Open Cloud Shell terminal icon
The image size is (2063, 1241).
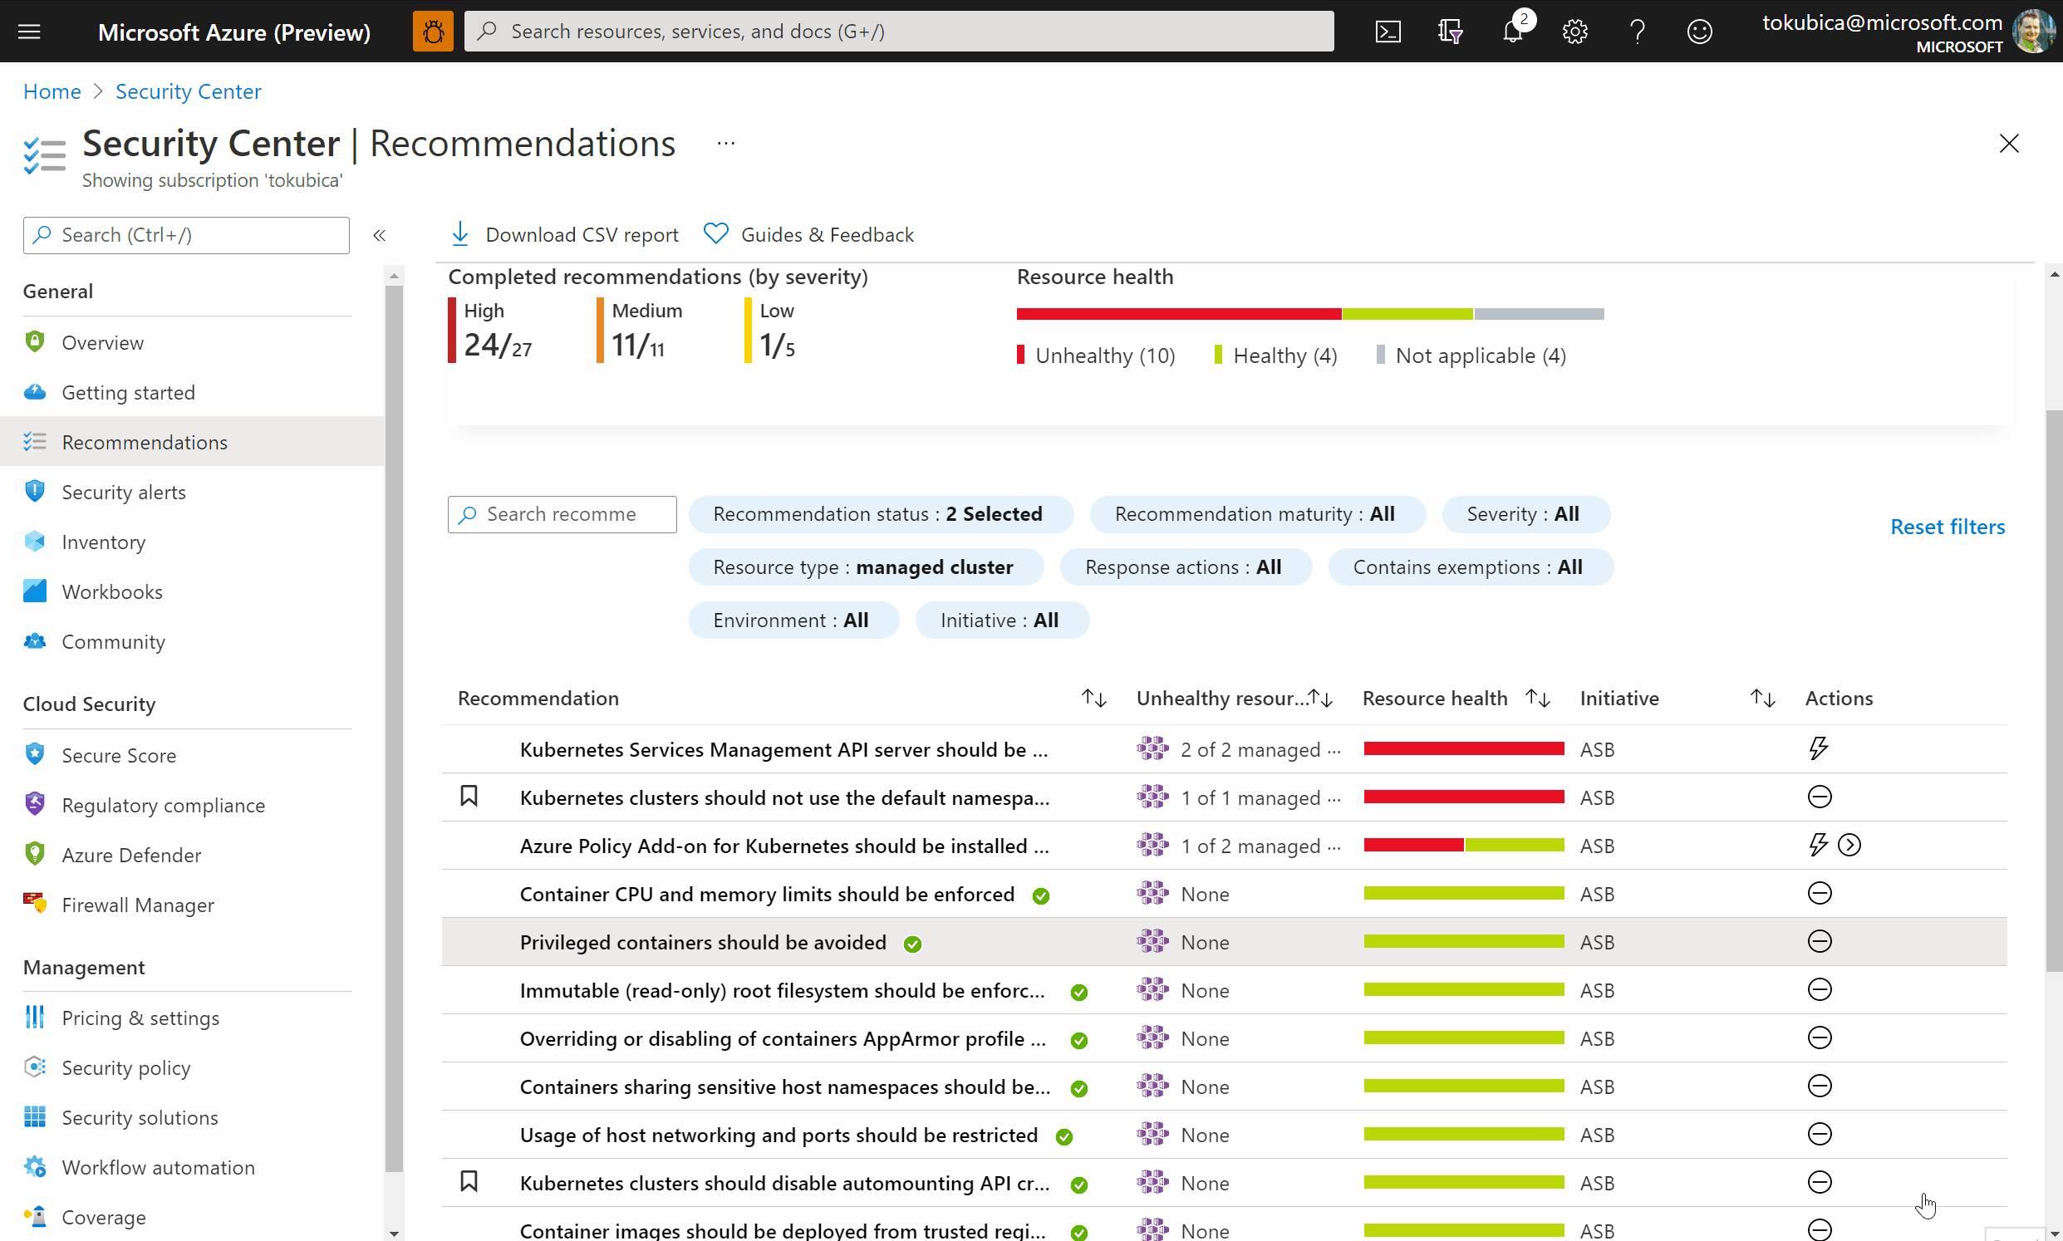pos(1388,32)
